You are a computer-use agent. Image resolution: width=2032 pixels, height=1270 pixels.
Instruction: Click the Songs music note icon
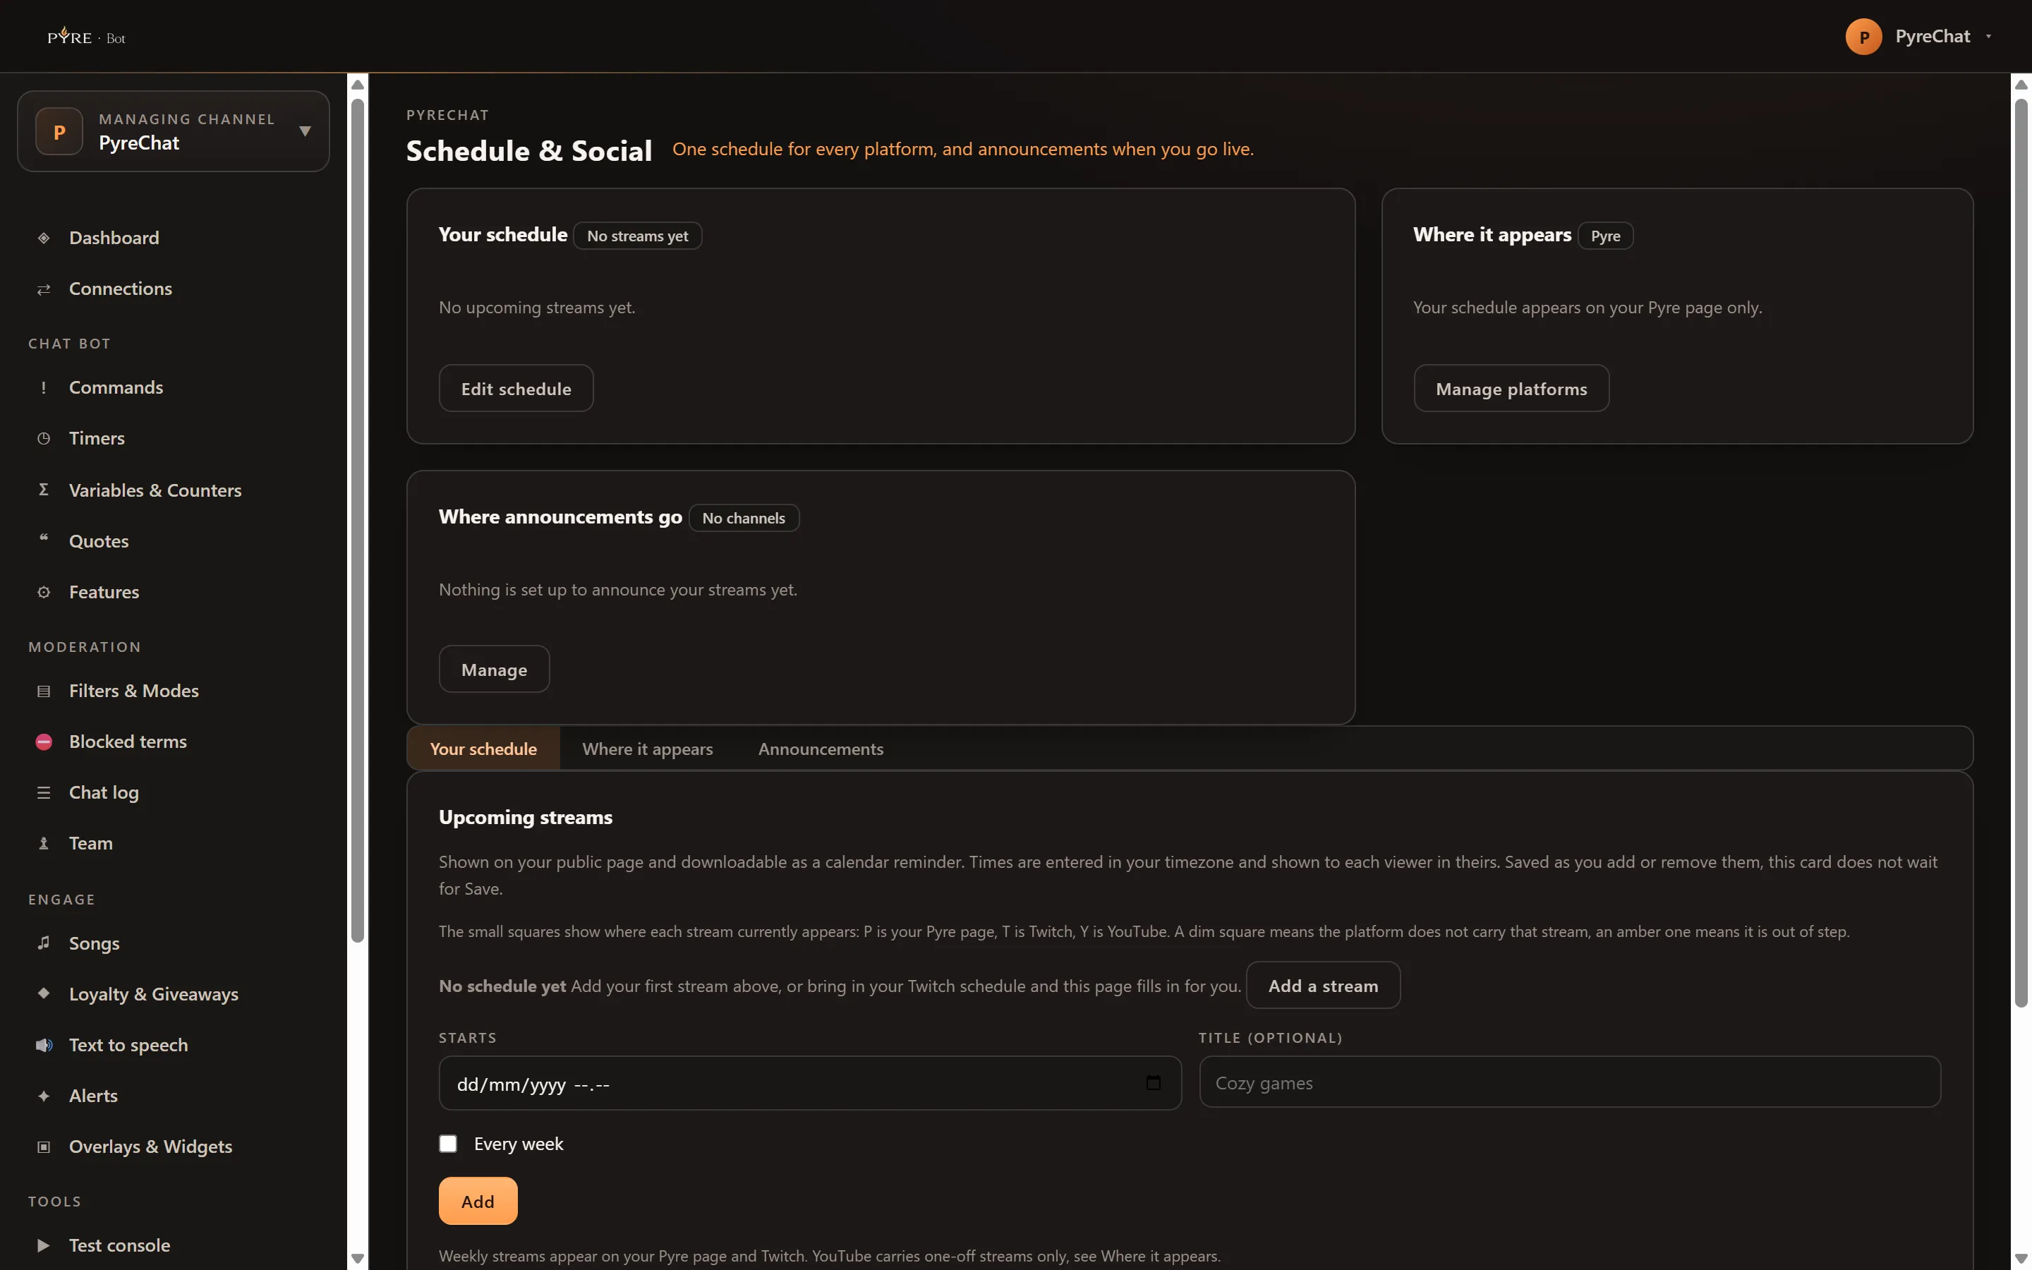44,943
